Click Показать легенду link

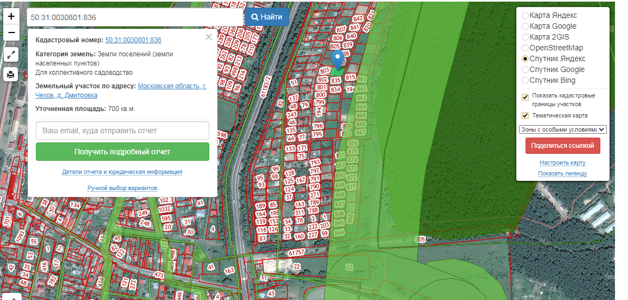pos(562,173)
